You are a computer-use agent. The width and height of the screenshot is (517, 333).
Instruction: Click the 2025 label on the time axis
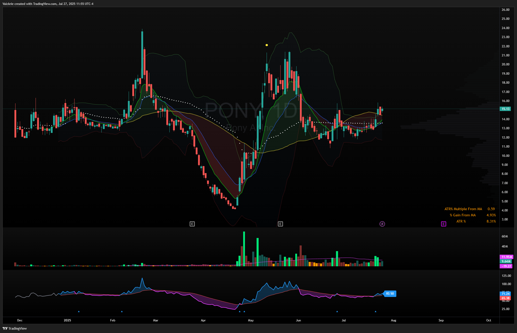[x=67, y=320]
